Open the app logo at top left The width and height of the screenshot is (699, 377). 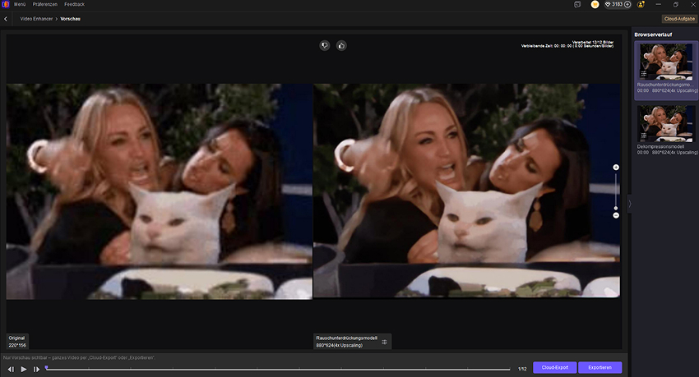point(6,4)
